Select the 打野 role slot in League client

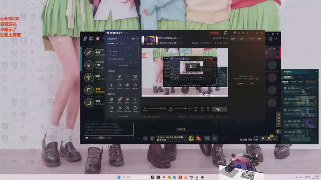coord(93,65)
